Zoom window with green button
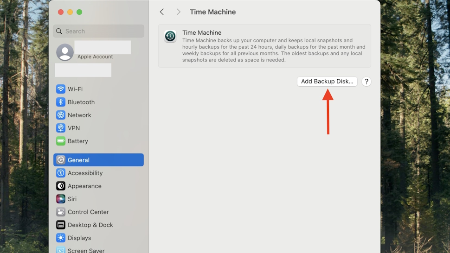Viewport: 450px width, 253px height. click(x=79, y=12)
